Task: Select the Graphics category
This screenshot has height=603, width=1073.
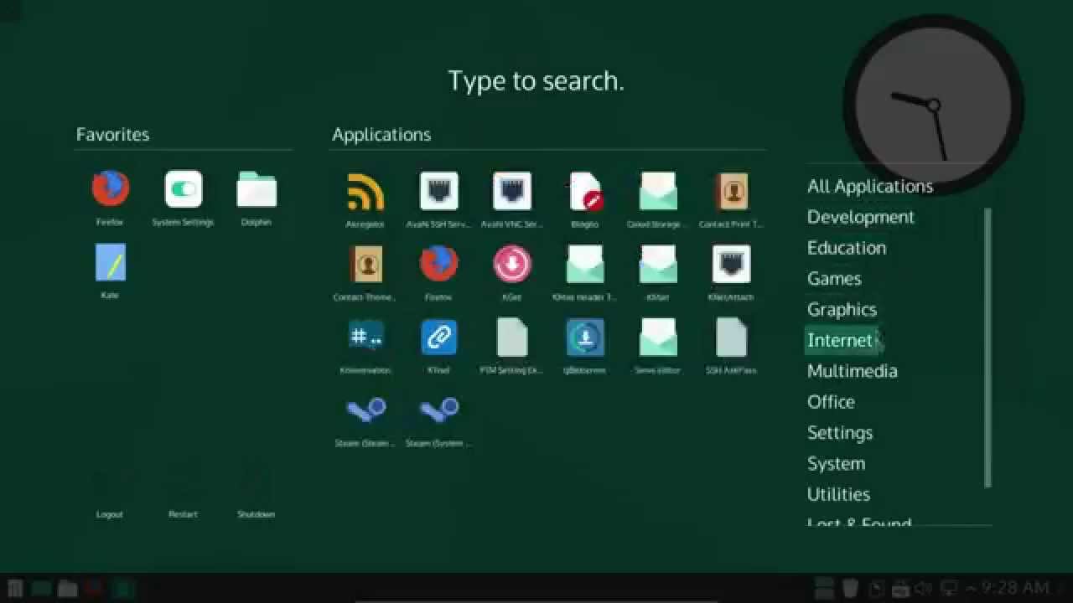Action: click(842, 310)
